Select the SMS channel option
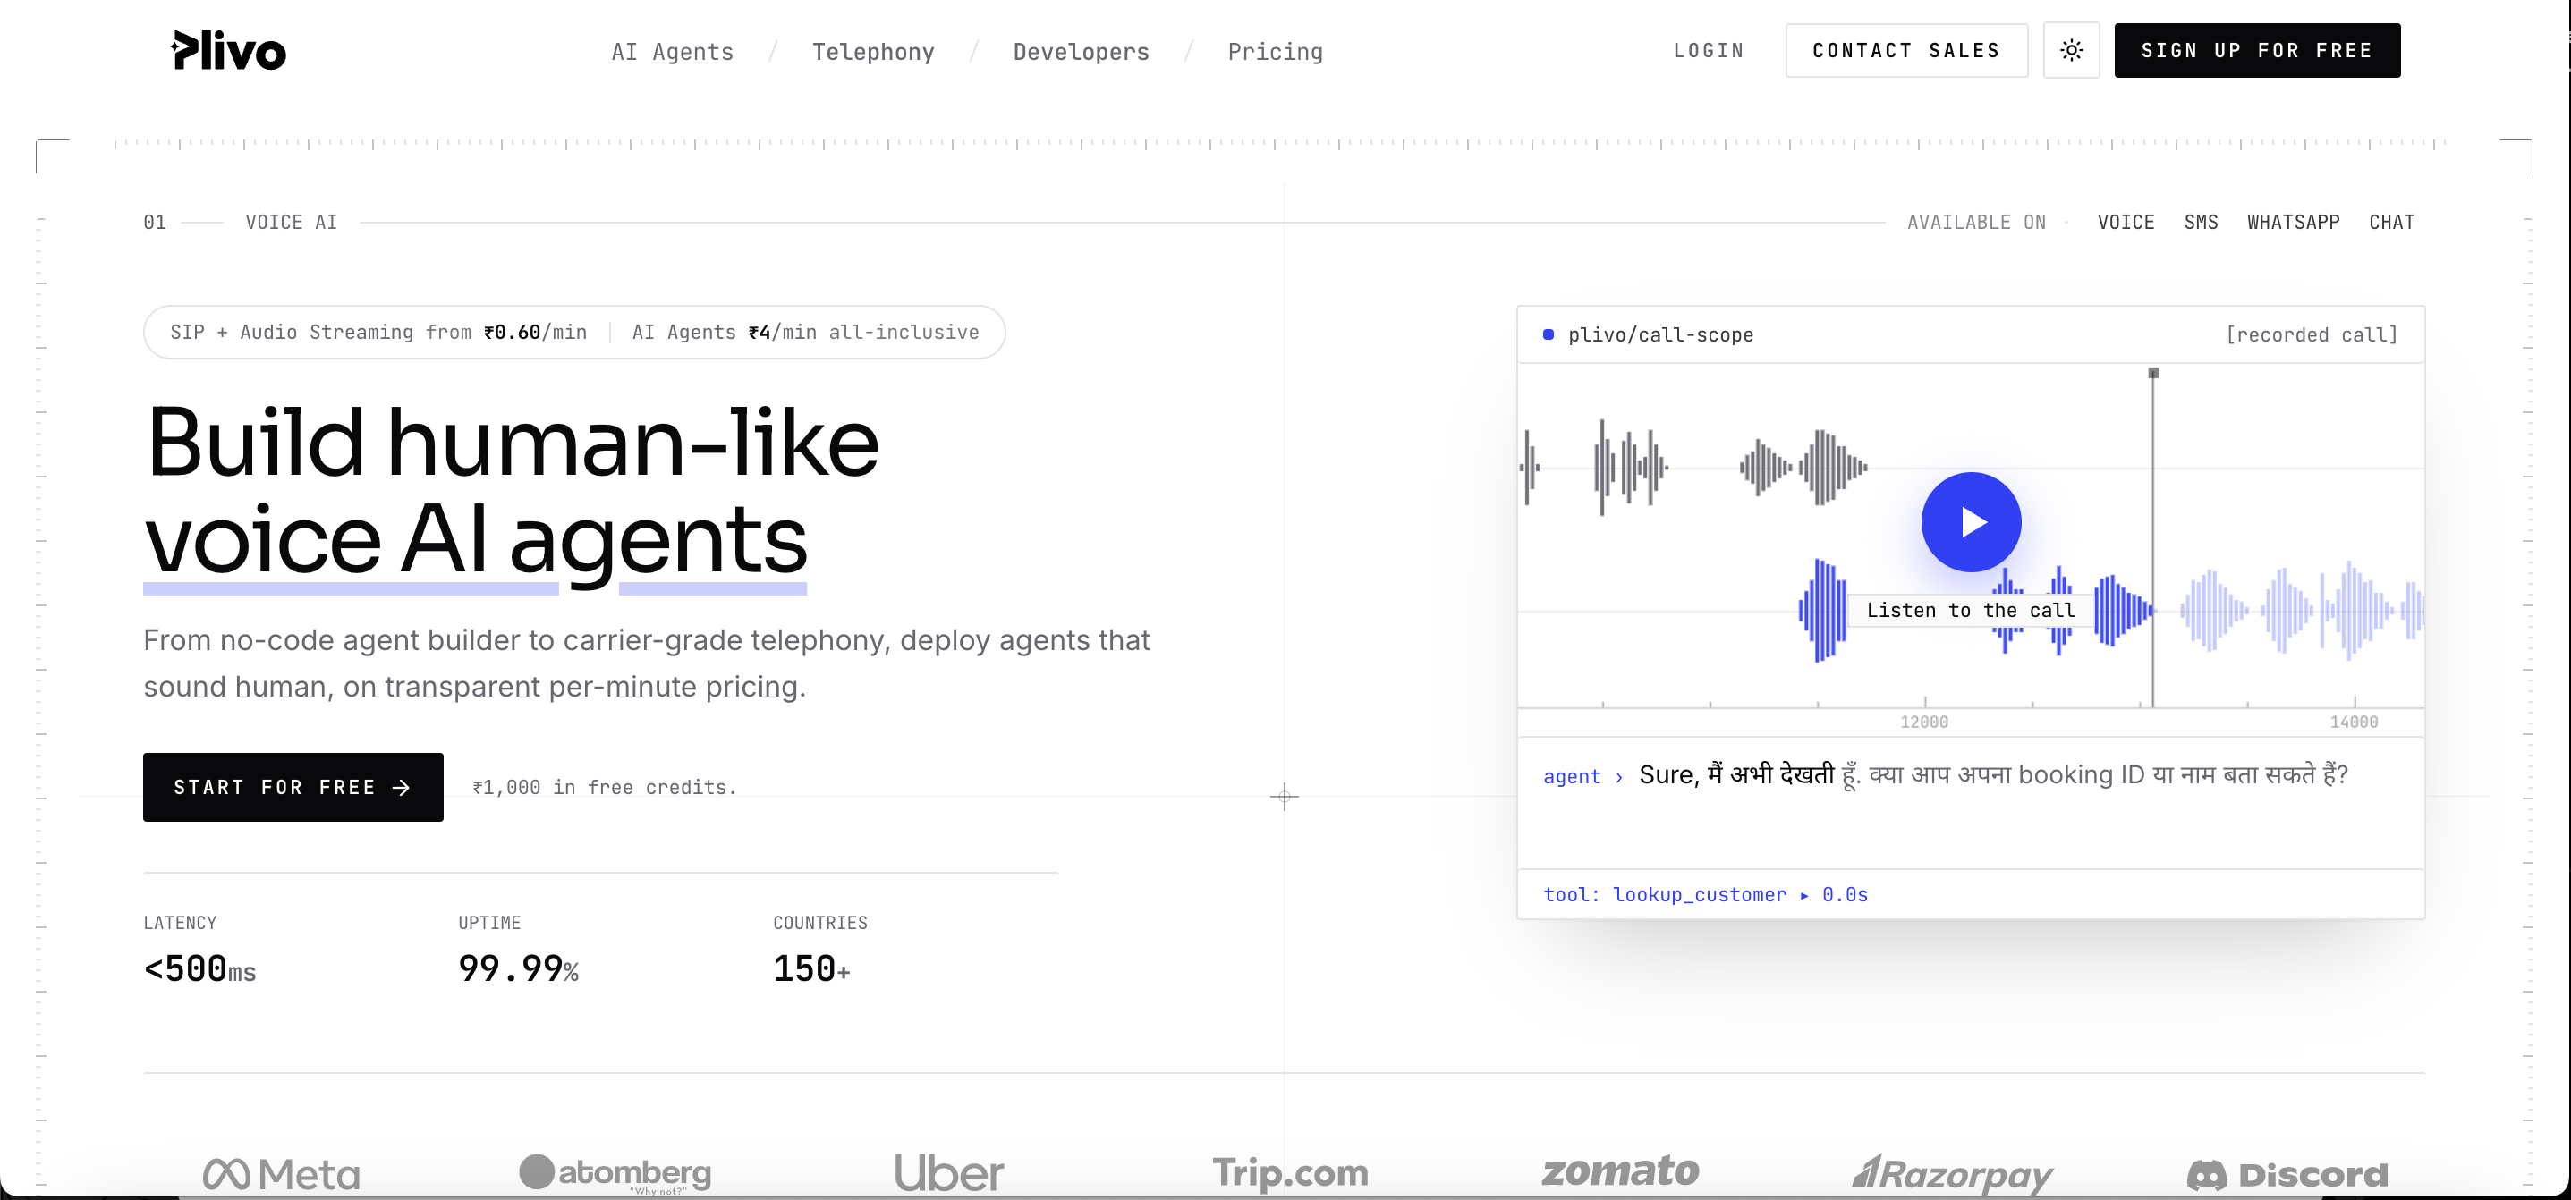Screen dimensions: 2571x1200 pos(2200,222)
